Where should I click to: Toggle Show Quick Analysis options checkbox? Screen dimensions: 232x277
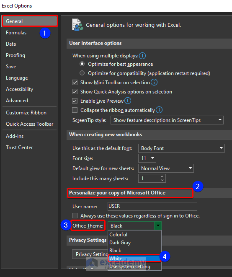coord(75,92)
